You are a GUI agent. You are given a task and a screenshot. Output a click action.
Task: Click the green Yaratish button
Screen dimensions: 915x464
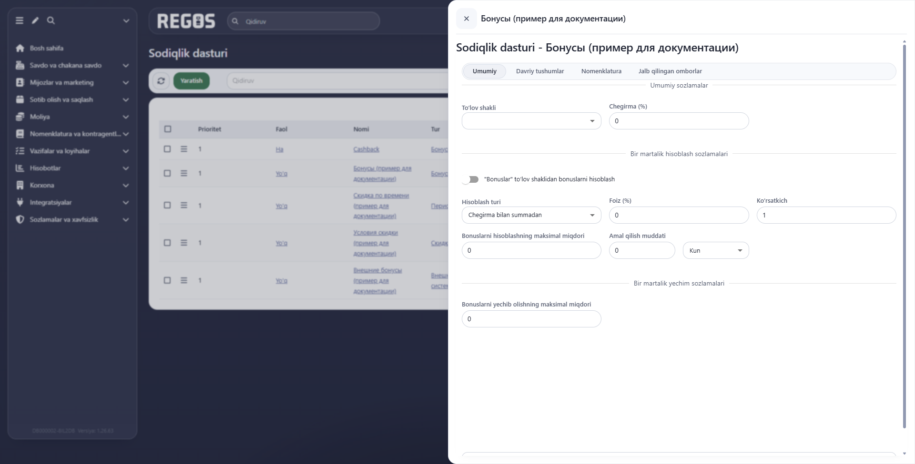point(192,81)
